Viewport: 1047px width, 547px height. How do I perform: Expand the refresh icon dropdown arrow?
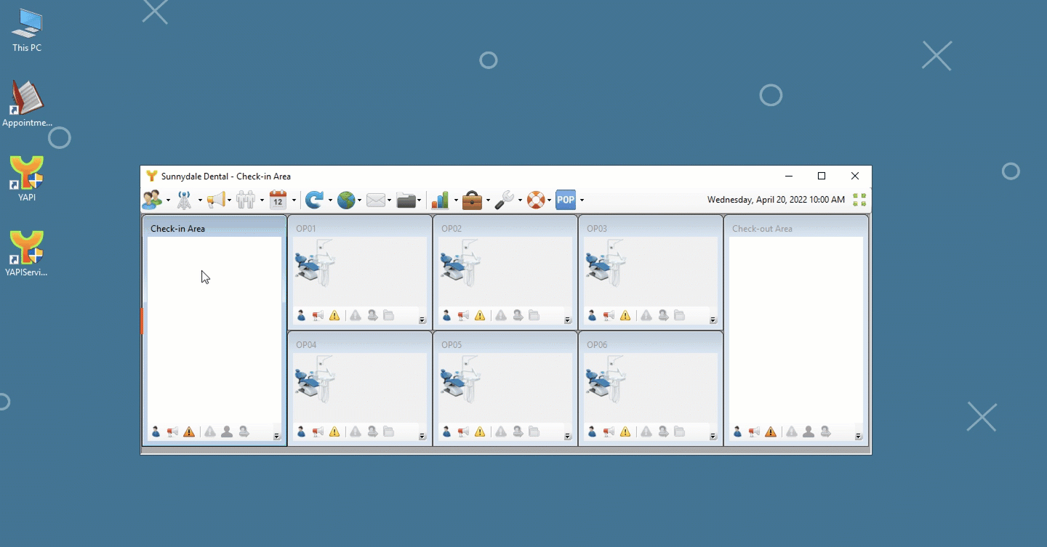329,200
